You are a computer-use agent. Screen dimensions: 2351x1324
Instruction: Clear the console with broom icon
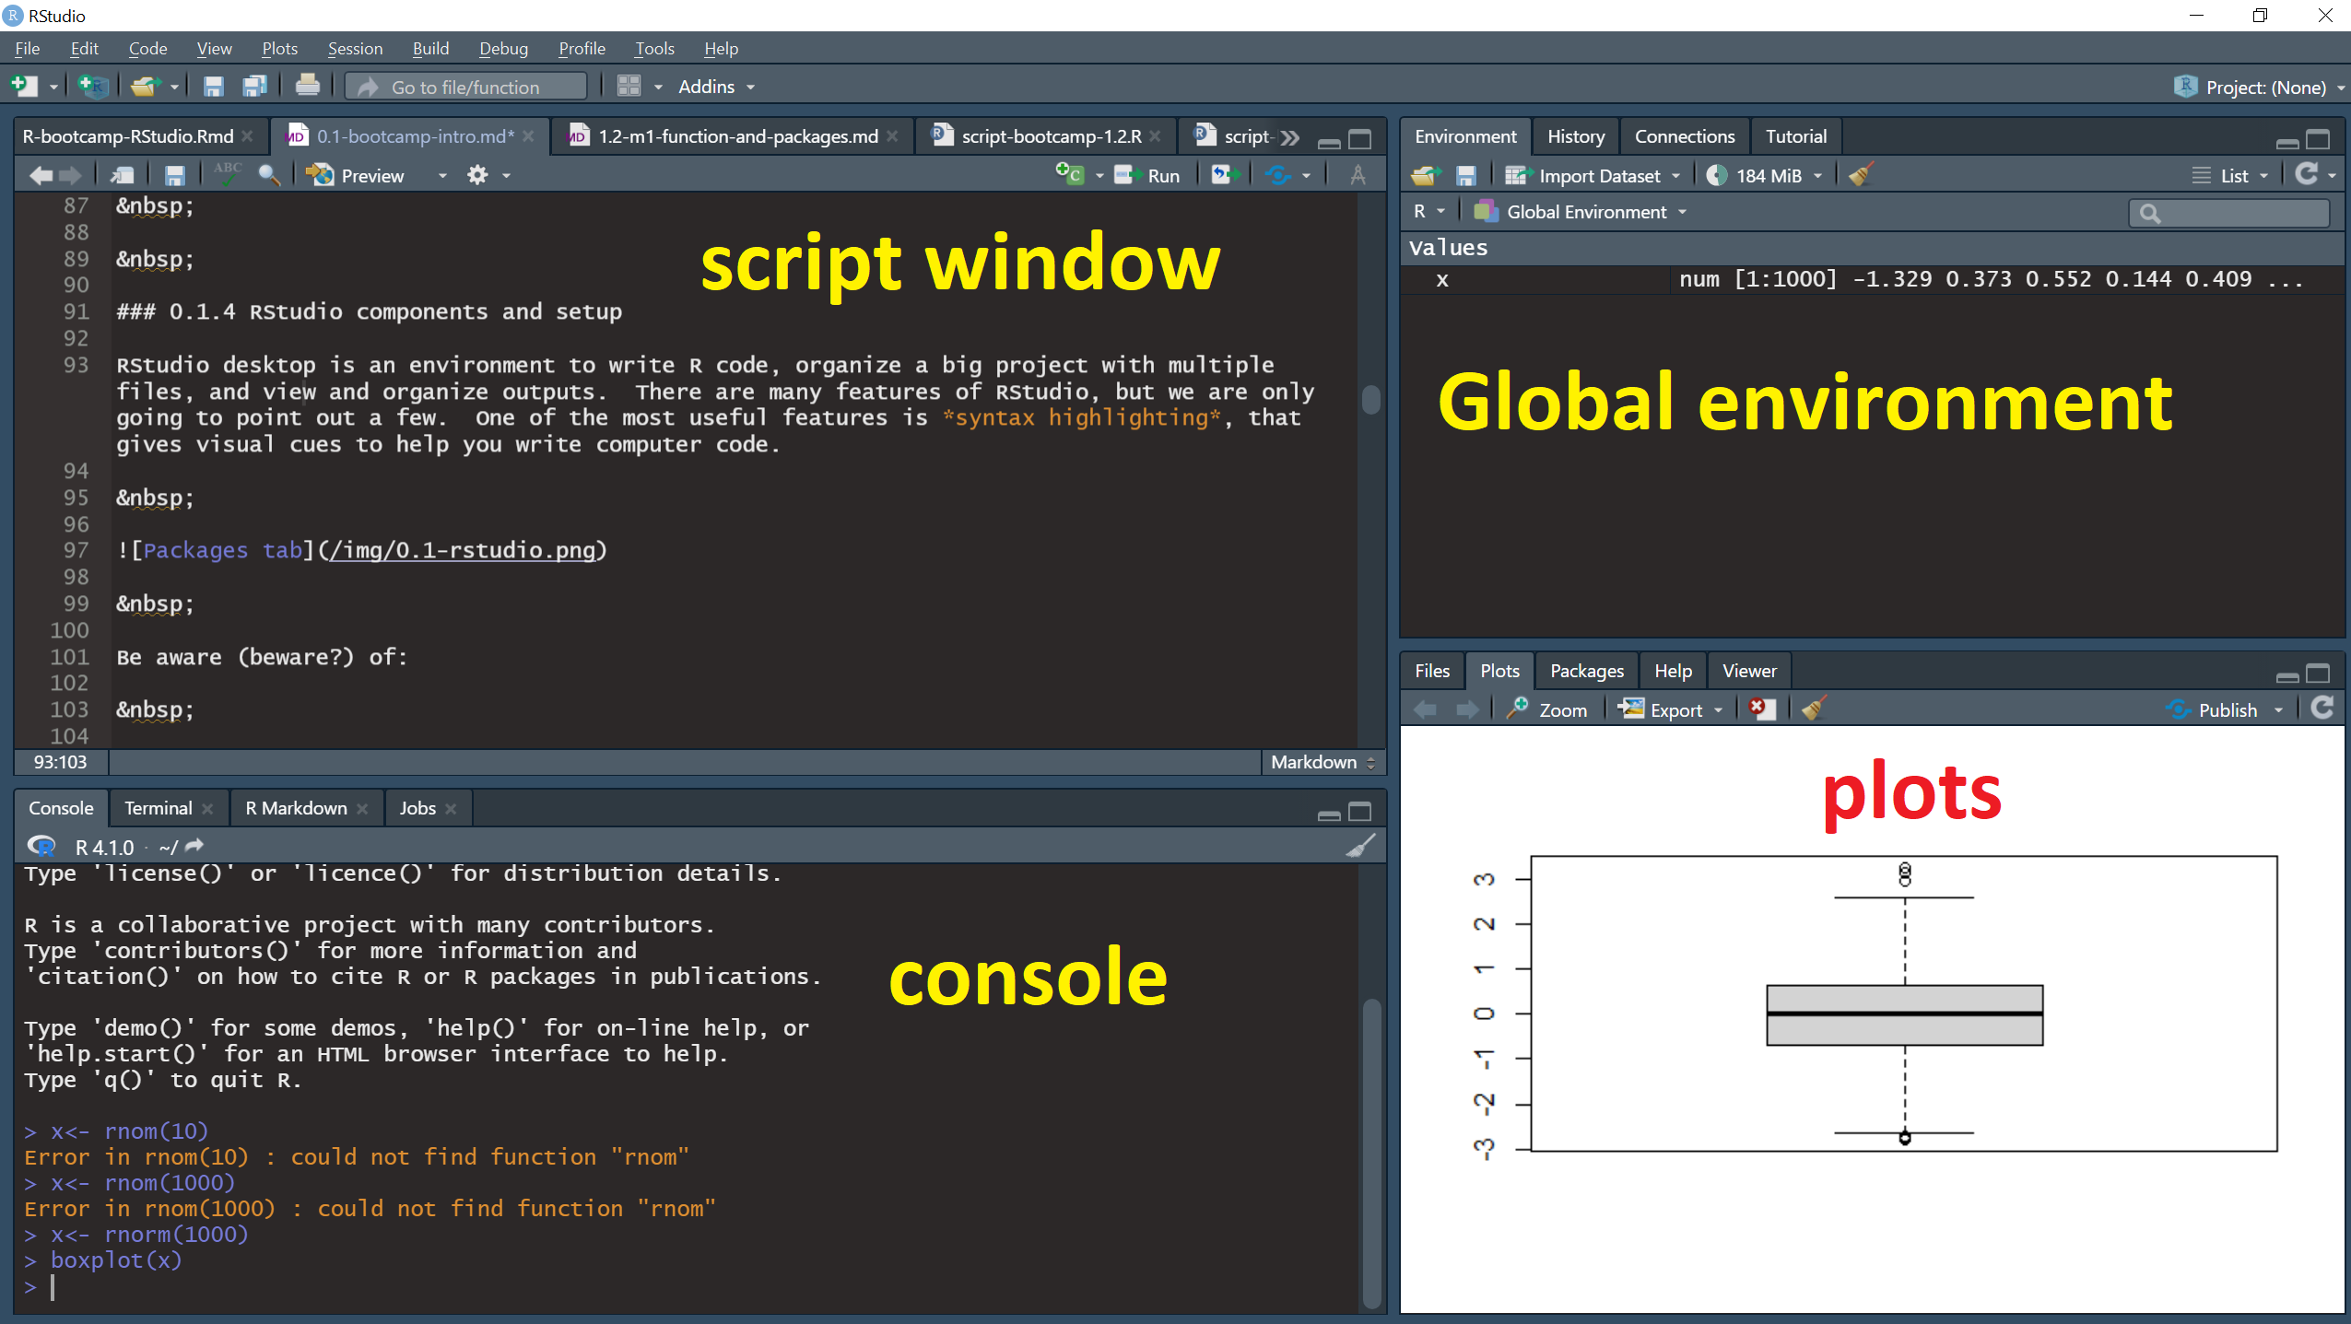point(1360,846)
